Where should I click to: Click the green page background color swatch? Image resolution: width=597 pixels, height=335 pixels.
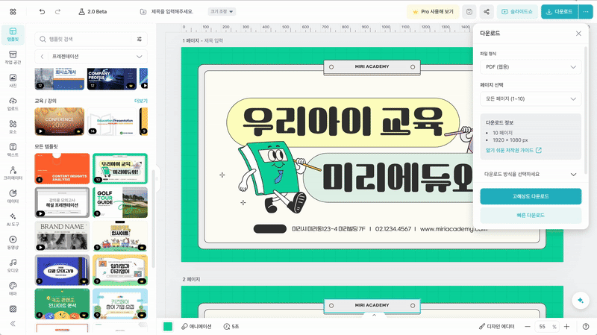168,327
